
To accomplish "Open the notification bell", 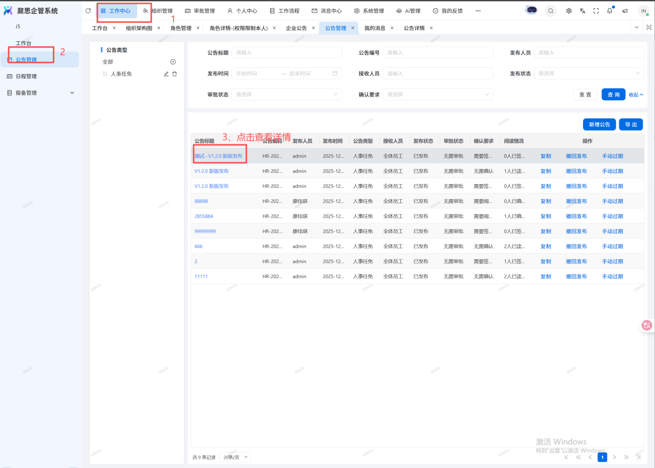I will [x=610, y=11].
